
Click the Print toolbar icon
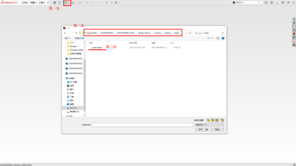80,3
